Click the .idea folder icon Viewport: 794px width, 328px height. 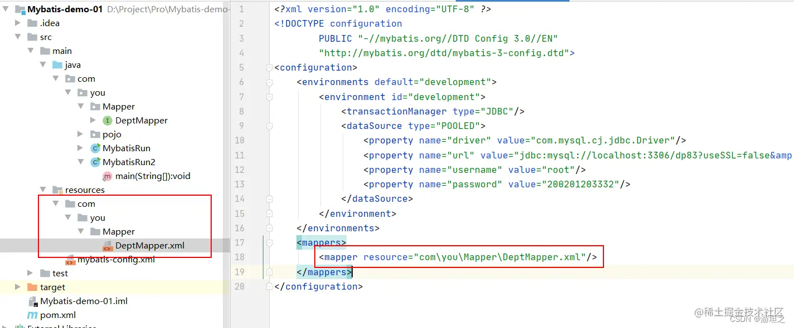tap(32, 23)
